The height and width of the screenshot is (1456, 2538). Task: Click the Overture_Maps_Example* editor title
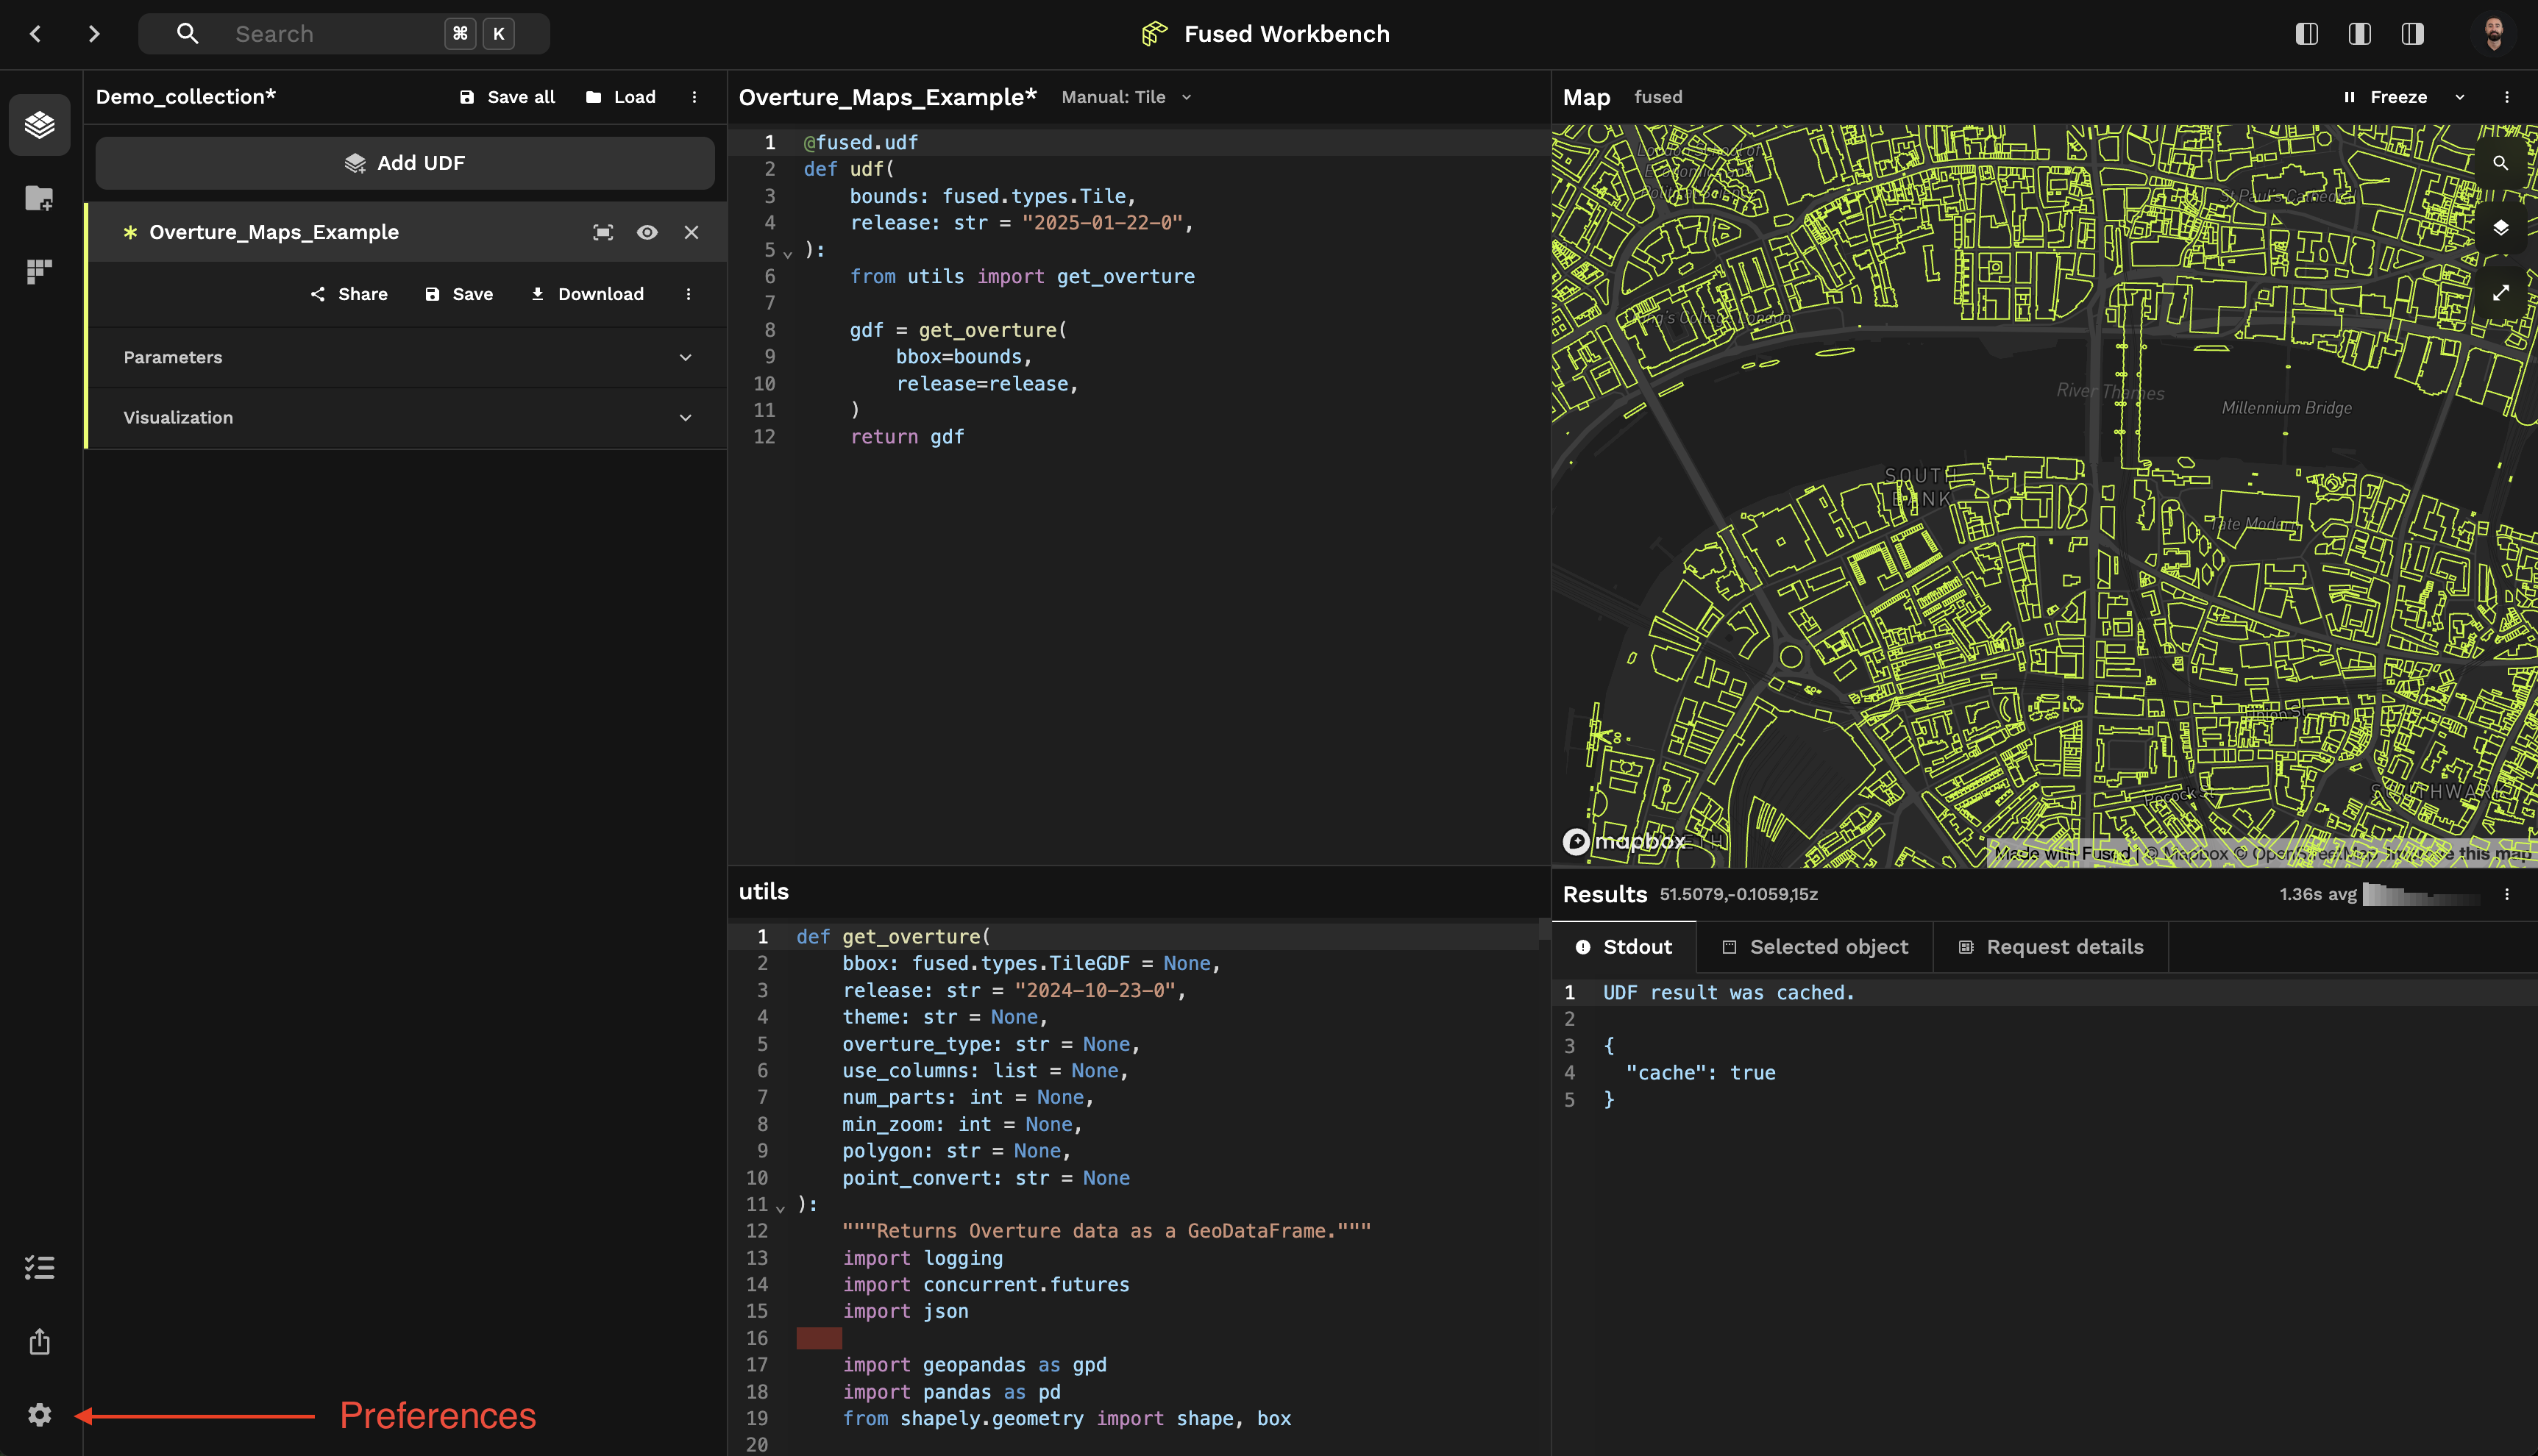887,97
